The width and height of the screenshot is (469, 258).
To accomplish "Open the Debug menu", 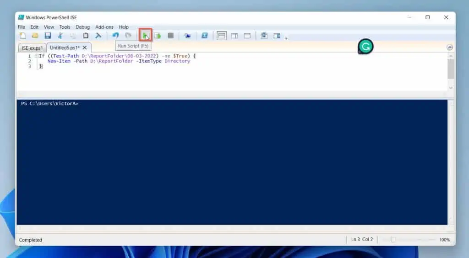I will pos(82,27).
